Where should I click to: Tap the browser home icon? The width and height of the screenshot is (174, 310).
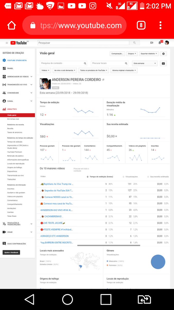[11, 25]
